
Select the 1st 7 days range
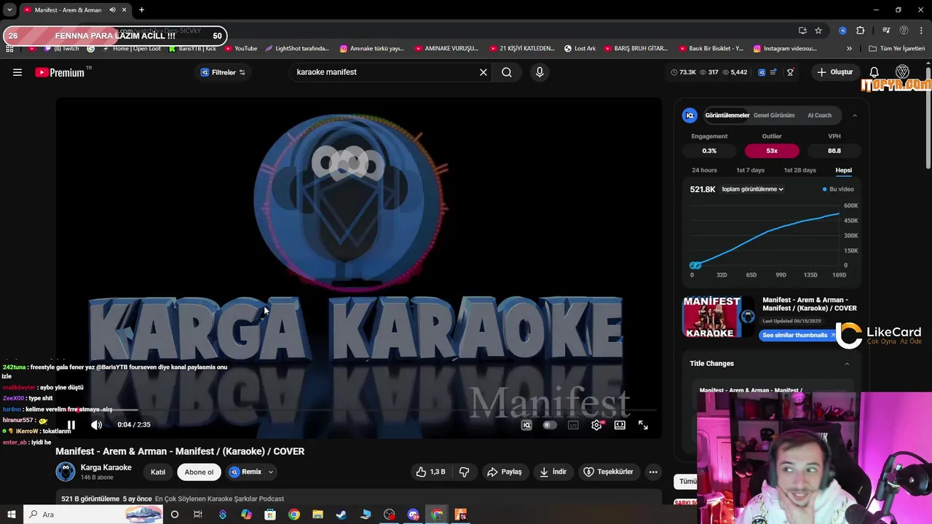[x=750, y=170]
